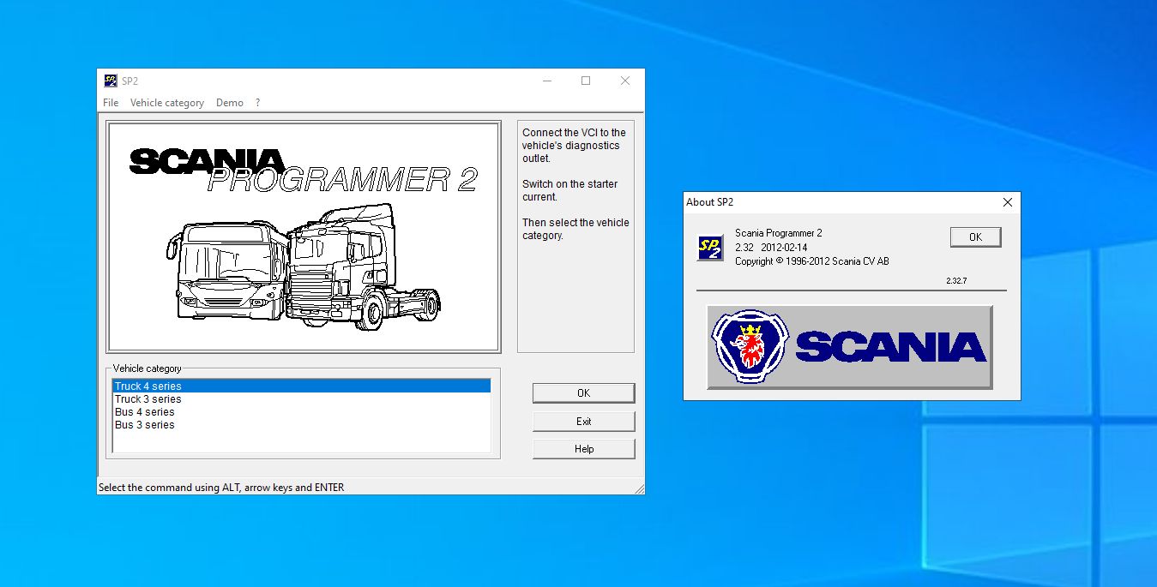The height and width of the screenshot is (587, 1157).
Task: Close the About SP2 dialog
Action: [1008, 202]
